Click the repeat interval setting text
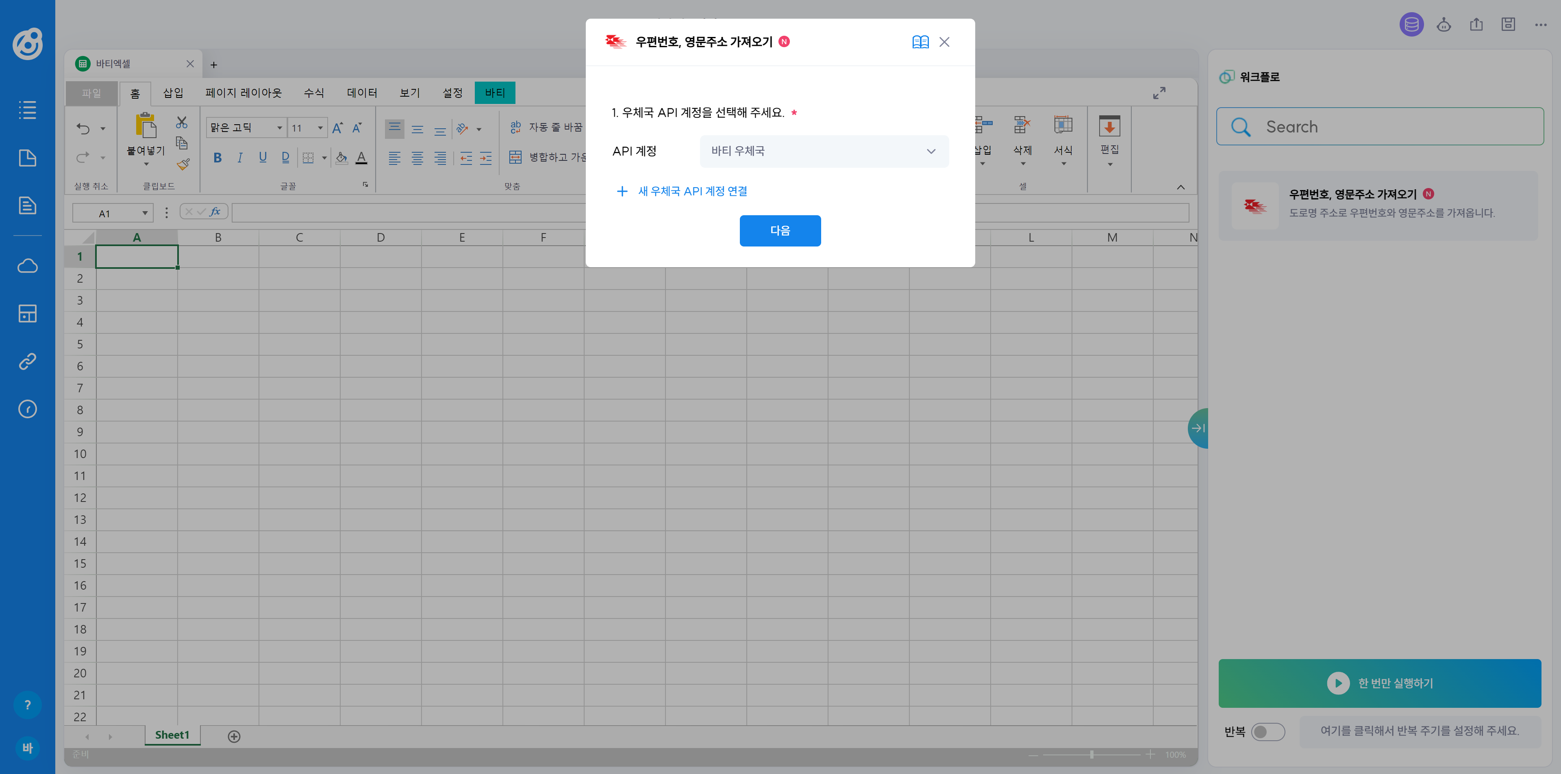This screenshot has height=774, width=1561. [1419, 731]
